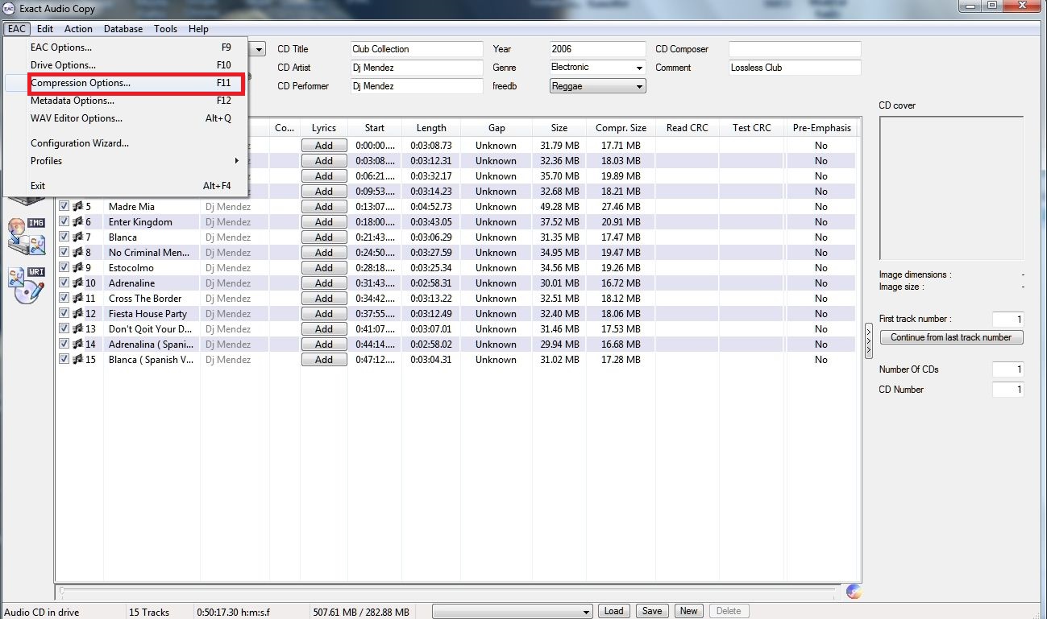This screenshot has width=1047, height=619.
Task: Open EAC Options from the menu
Action: click(x=127, y=47)
